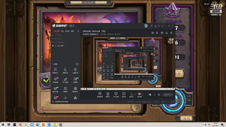Mute the 麦克风 microphone
This screenshot has width=226, height=127.
131,95
